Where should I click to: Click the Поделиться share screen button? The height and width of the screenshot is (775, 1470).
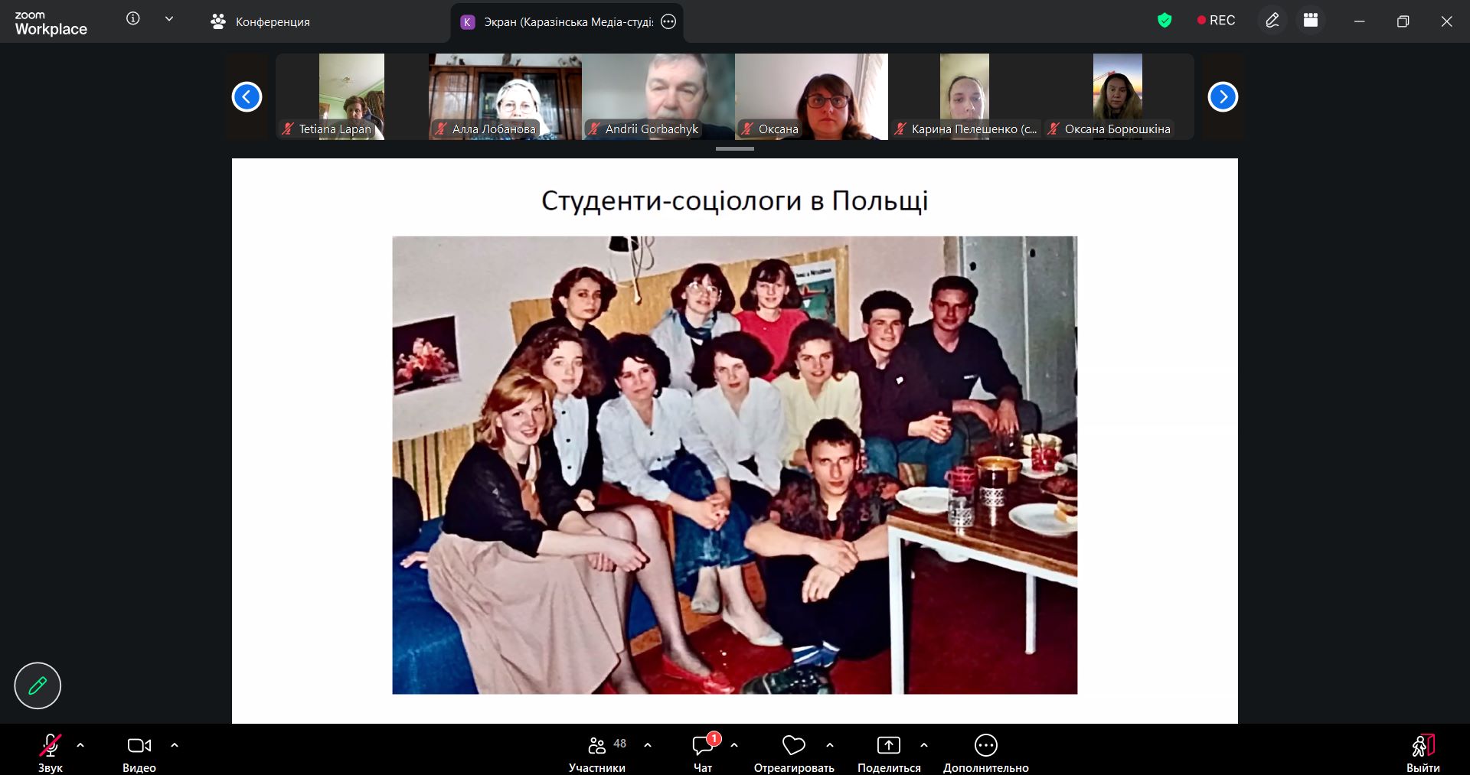(889, 754)
